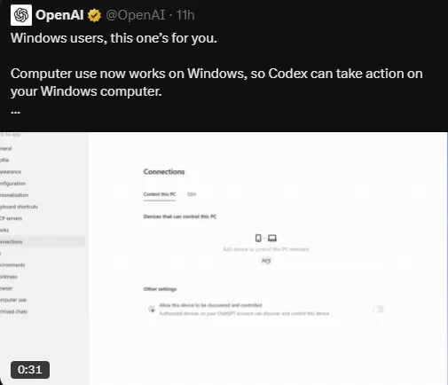
Task: Select Keyboard shortcuts in settings sidebar
Action: click(19, 207)
